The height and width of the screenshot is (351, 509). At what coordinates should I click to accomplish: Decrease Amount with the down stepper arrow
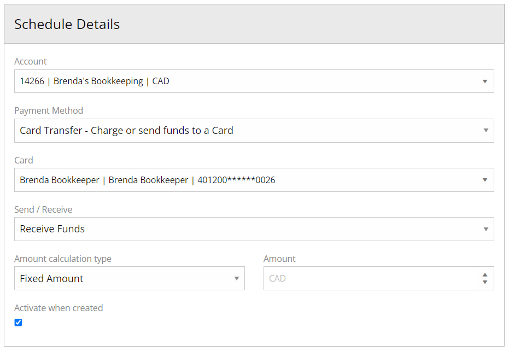[x=484, y=282]
